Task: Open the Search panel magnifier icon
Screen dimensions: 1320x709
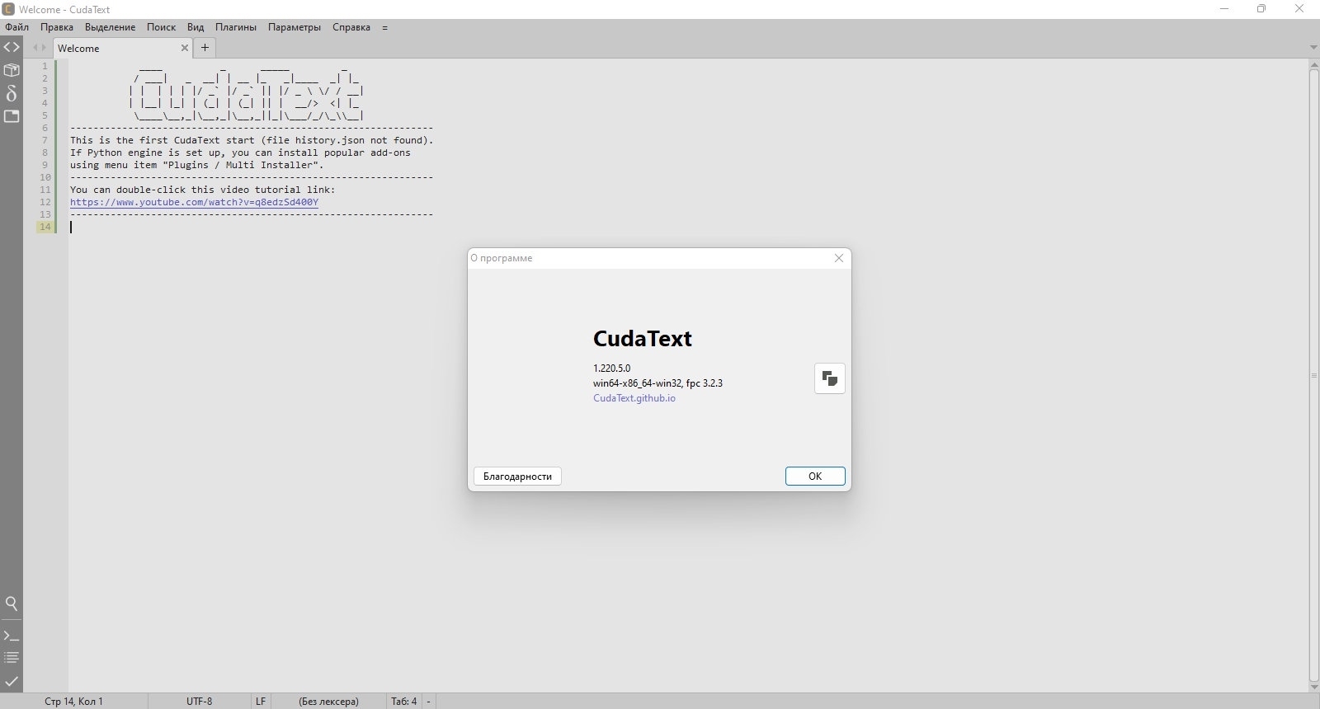Action: click(12, 603)
